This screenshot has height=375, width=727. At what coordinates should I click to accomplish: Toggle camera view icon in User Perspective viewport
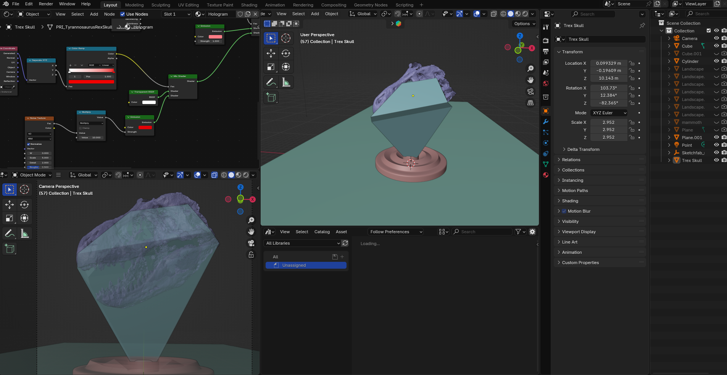point(530,91)
